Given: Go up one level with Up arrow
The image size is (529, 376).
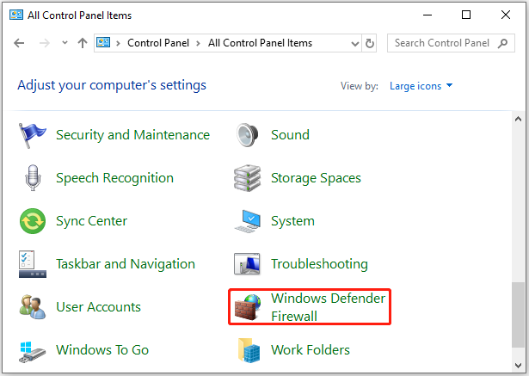Looking at the screenshot, I should point(83,43).
